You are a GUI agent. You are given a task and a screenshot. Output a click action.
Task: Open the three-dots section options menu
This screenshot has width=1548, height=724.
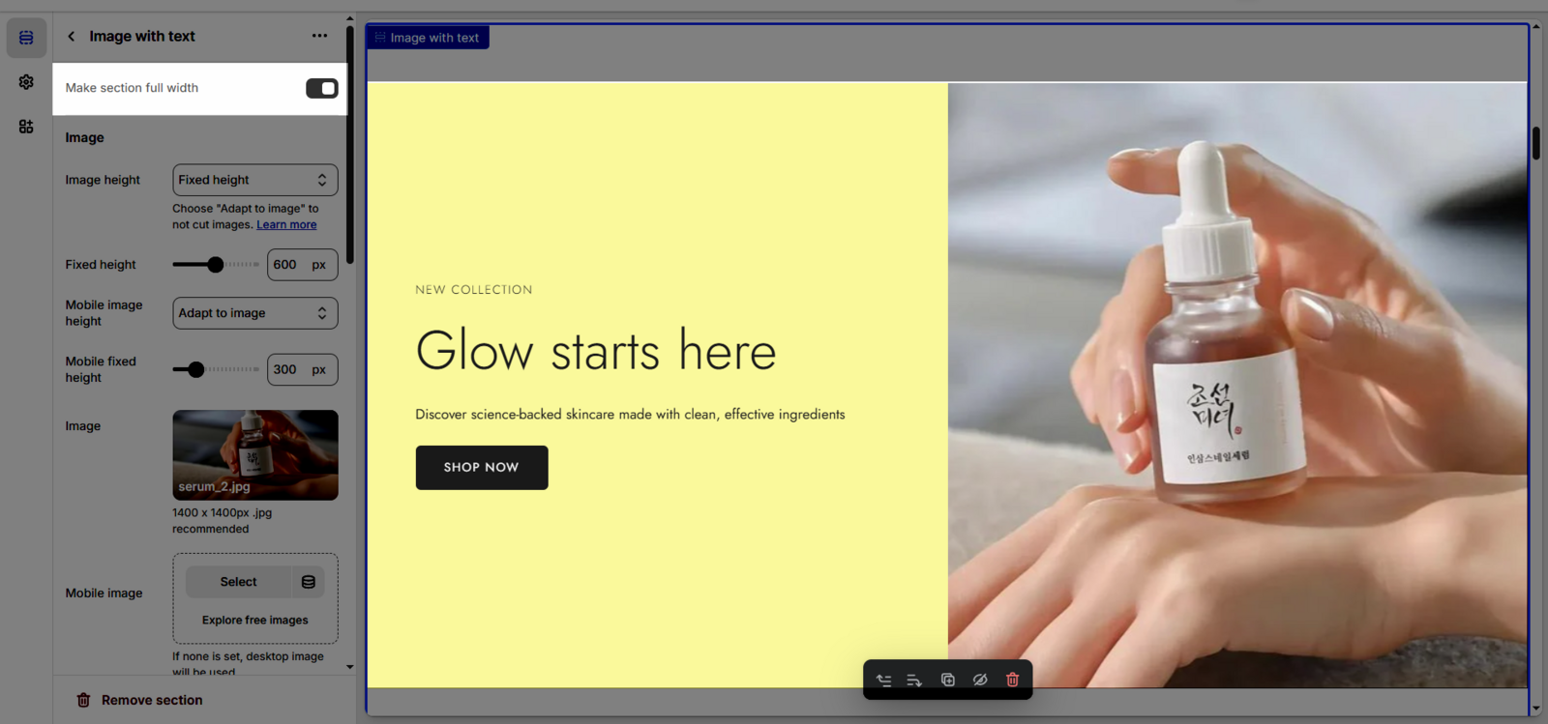[319, 37]
